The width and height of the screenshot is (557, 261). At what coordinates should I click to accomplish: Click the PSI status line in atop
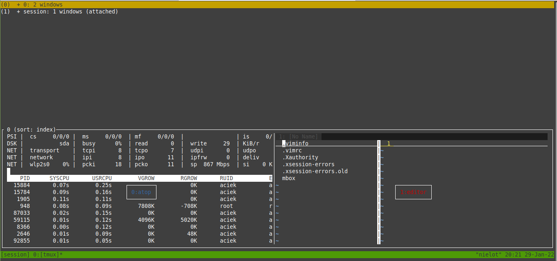tap(11, 136)
